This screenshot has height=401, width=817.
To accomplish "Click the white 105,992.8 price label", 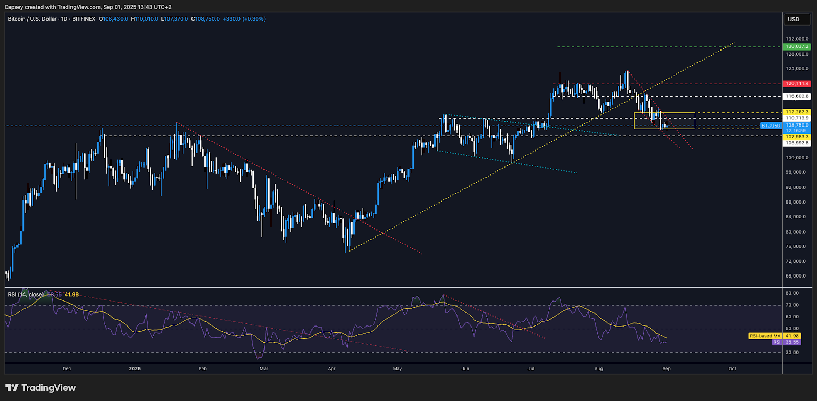I will [x=797, y=143].
